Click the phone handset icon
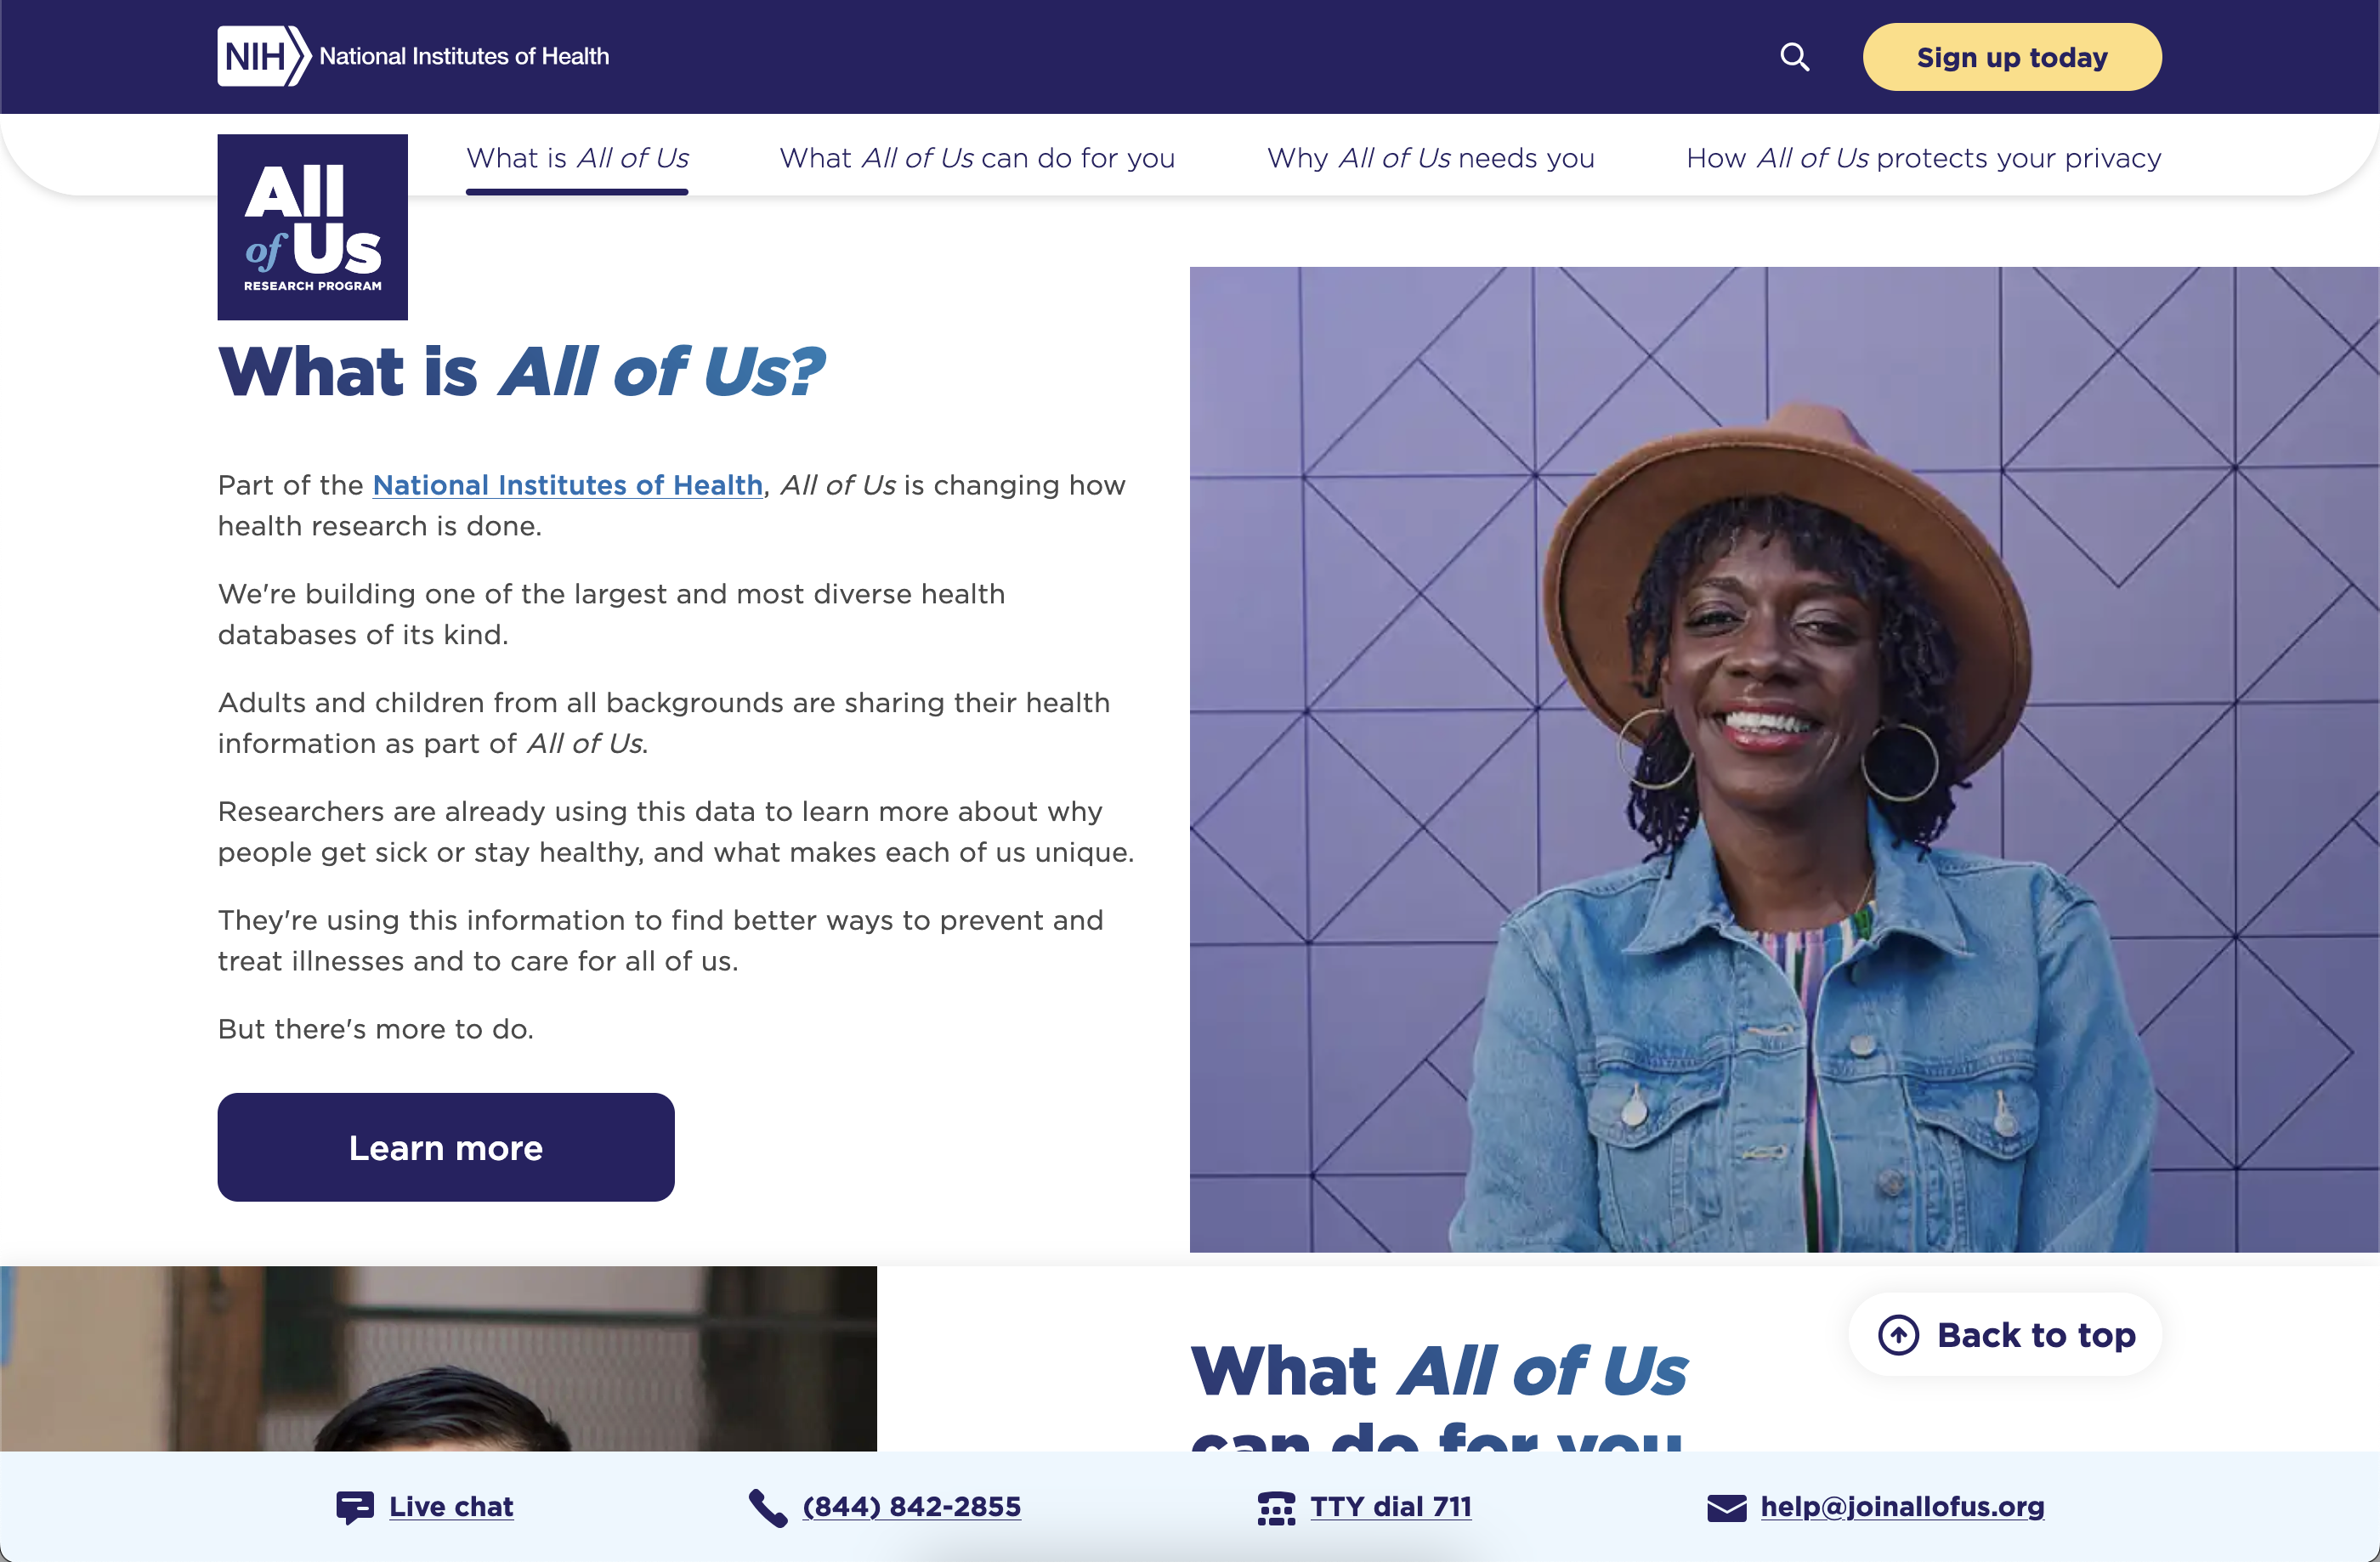Image resolution: width=2380 pixels, height=1562 pixels. coord(767,1507)
